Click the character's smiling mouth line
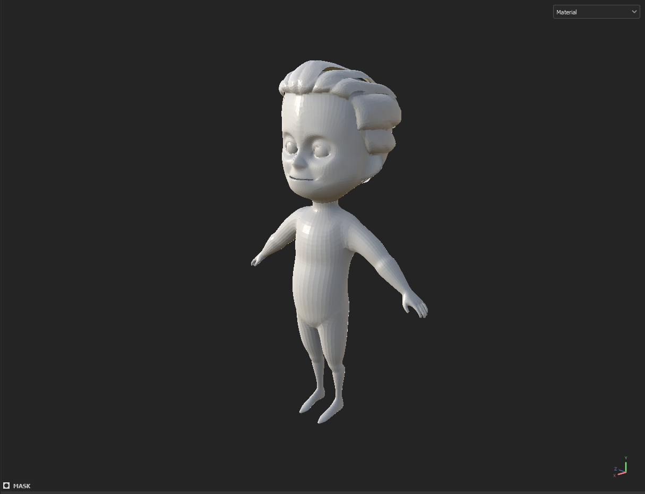Screen dimensions: 645x494 tap(302, 179)
